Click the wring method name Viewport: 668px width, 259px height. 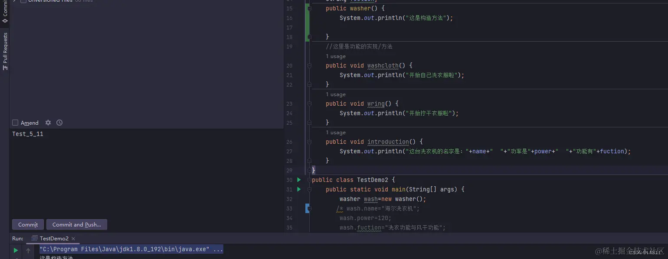pyautogui.click(x=376, y=104)
